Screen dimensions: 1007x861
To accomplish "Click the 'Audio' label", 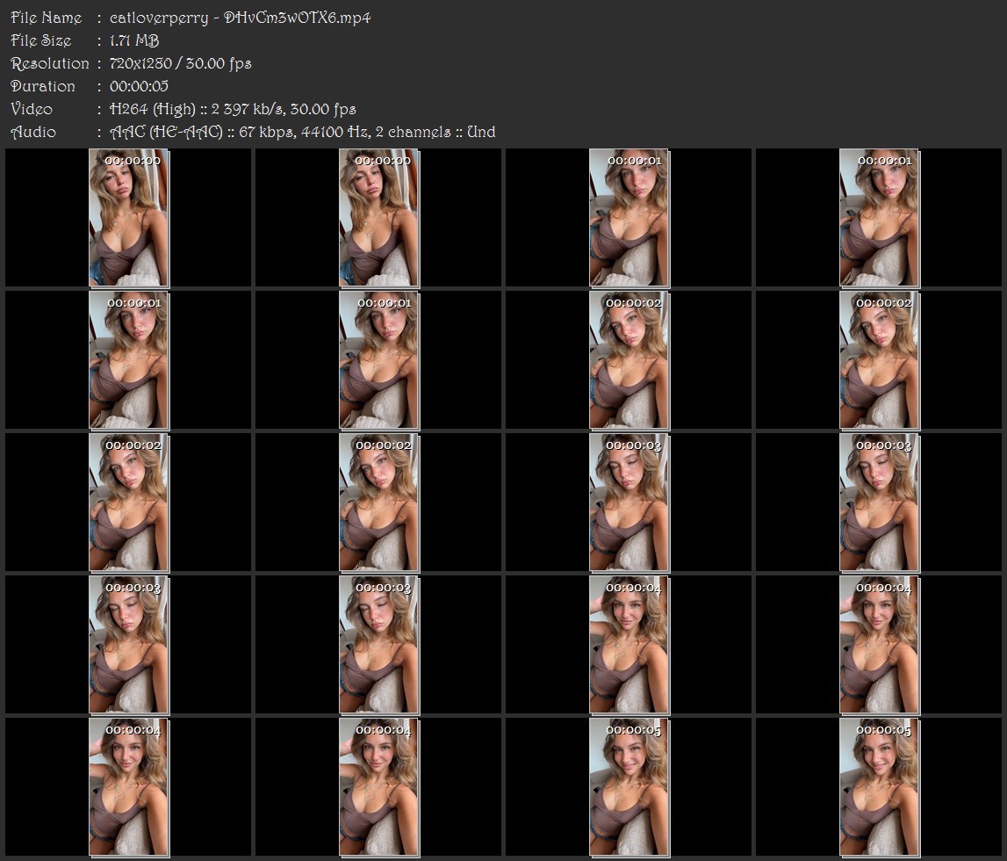I will 33,132.
